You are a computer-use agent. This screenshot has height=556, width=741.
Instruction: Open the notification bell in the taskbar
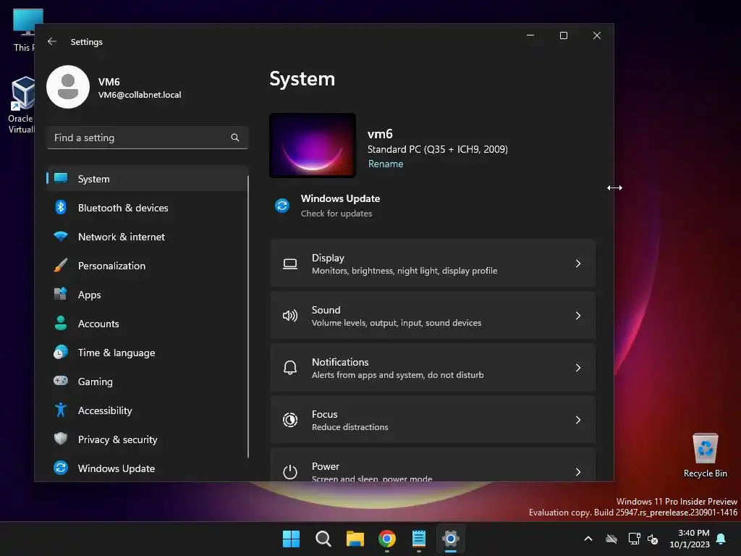721,539
